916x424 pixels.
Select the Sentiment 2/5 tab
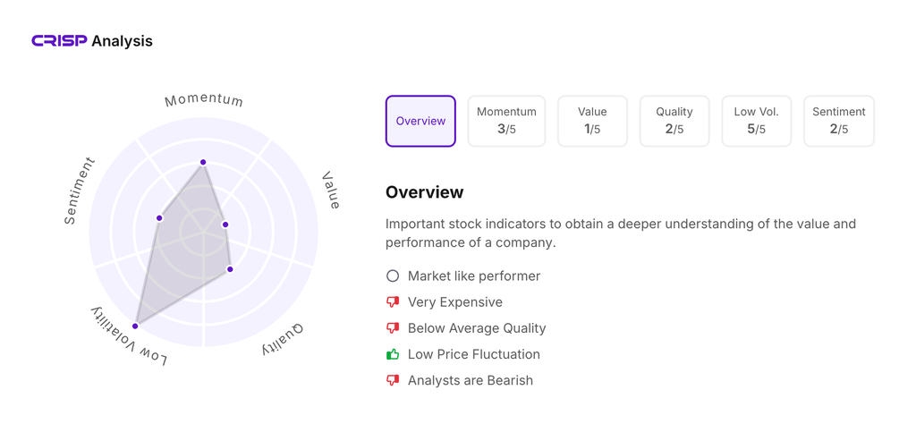(x=838, y=121)
